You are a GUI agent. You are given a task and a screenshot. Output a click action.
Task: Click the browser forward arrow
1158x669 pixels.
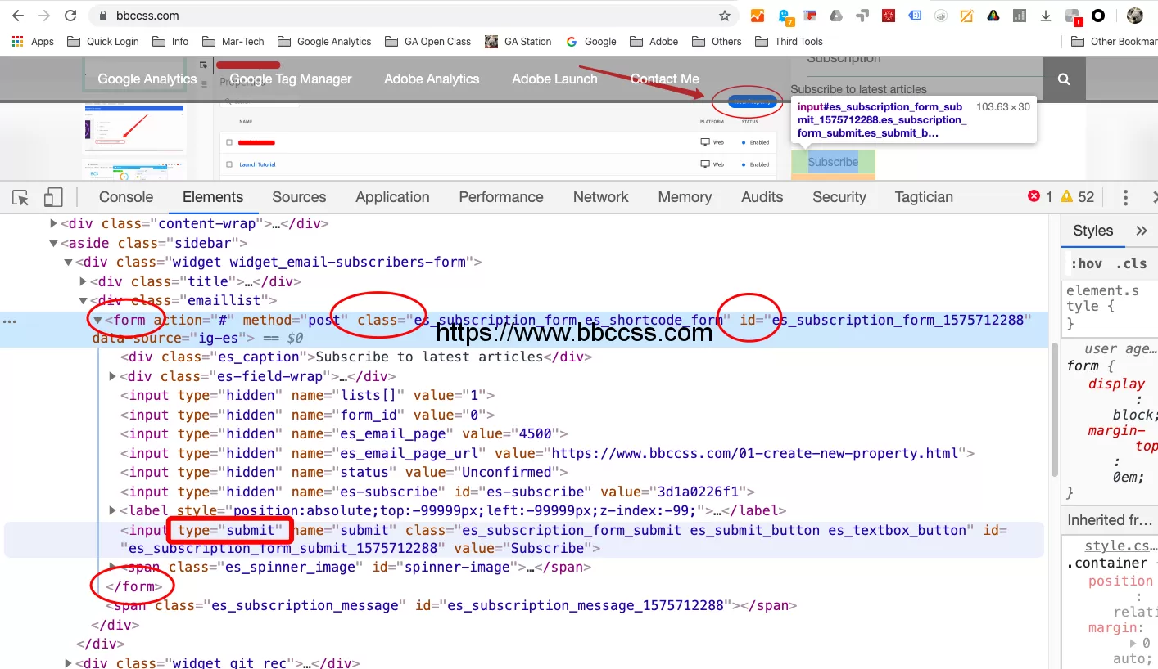coord(43,16)
